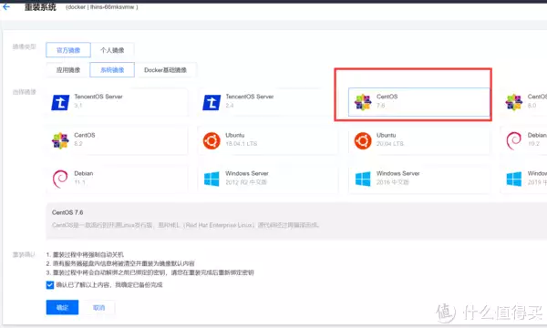The image size is (547, 328).
Task: Select the 个人镜像 tab
Action: click(112, 50)
